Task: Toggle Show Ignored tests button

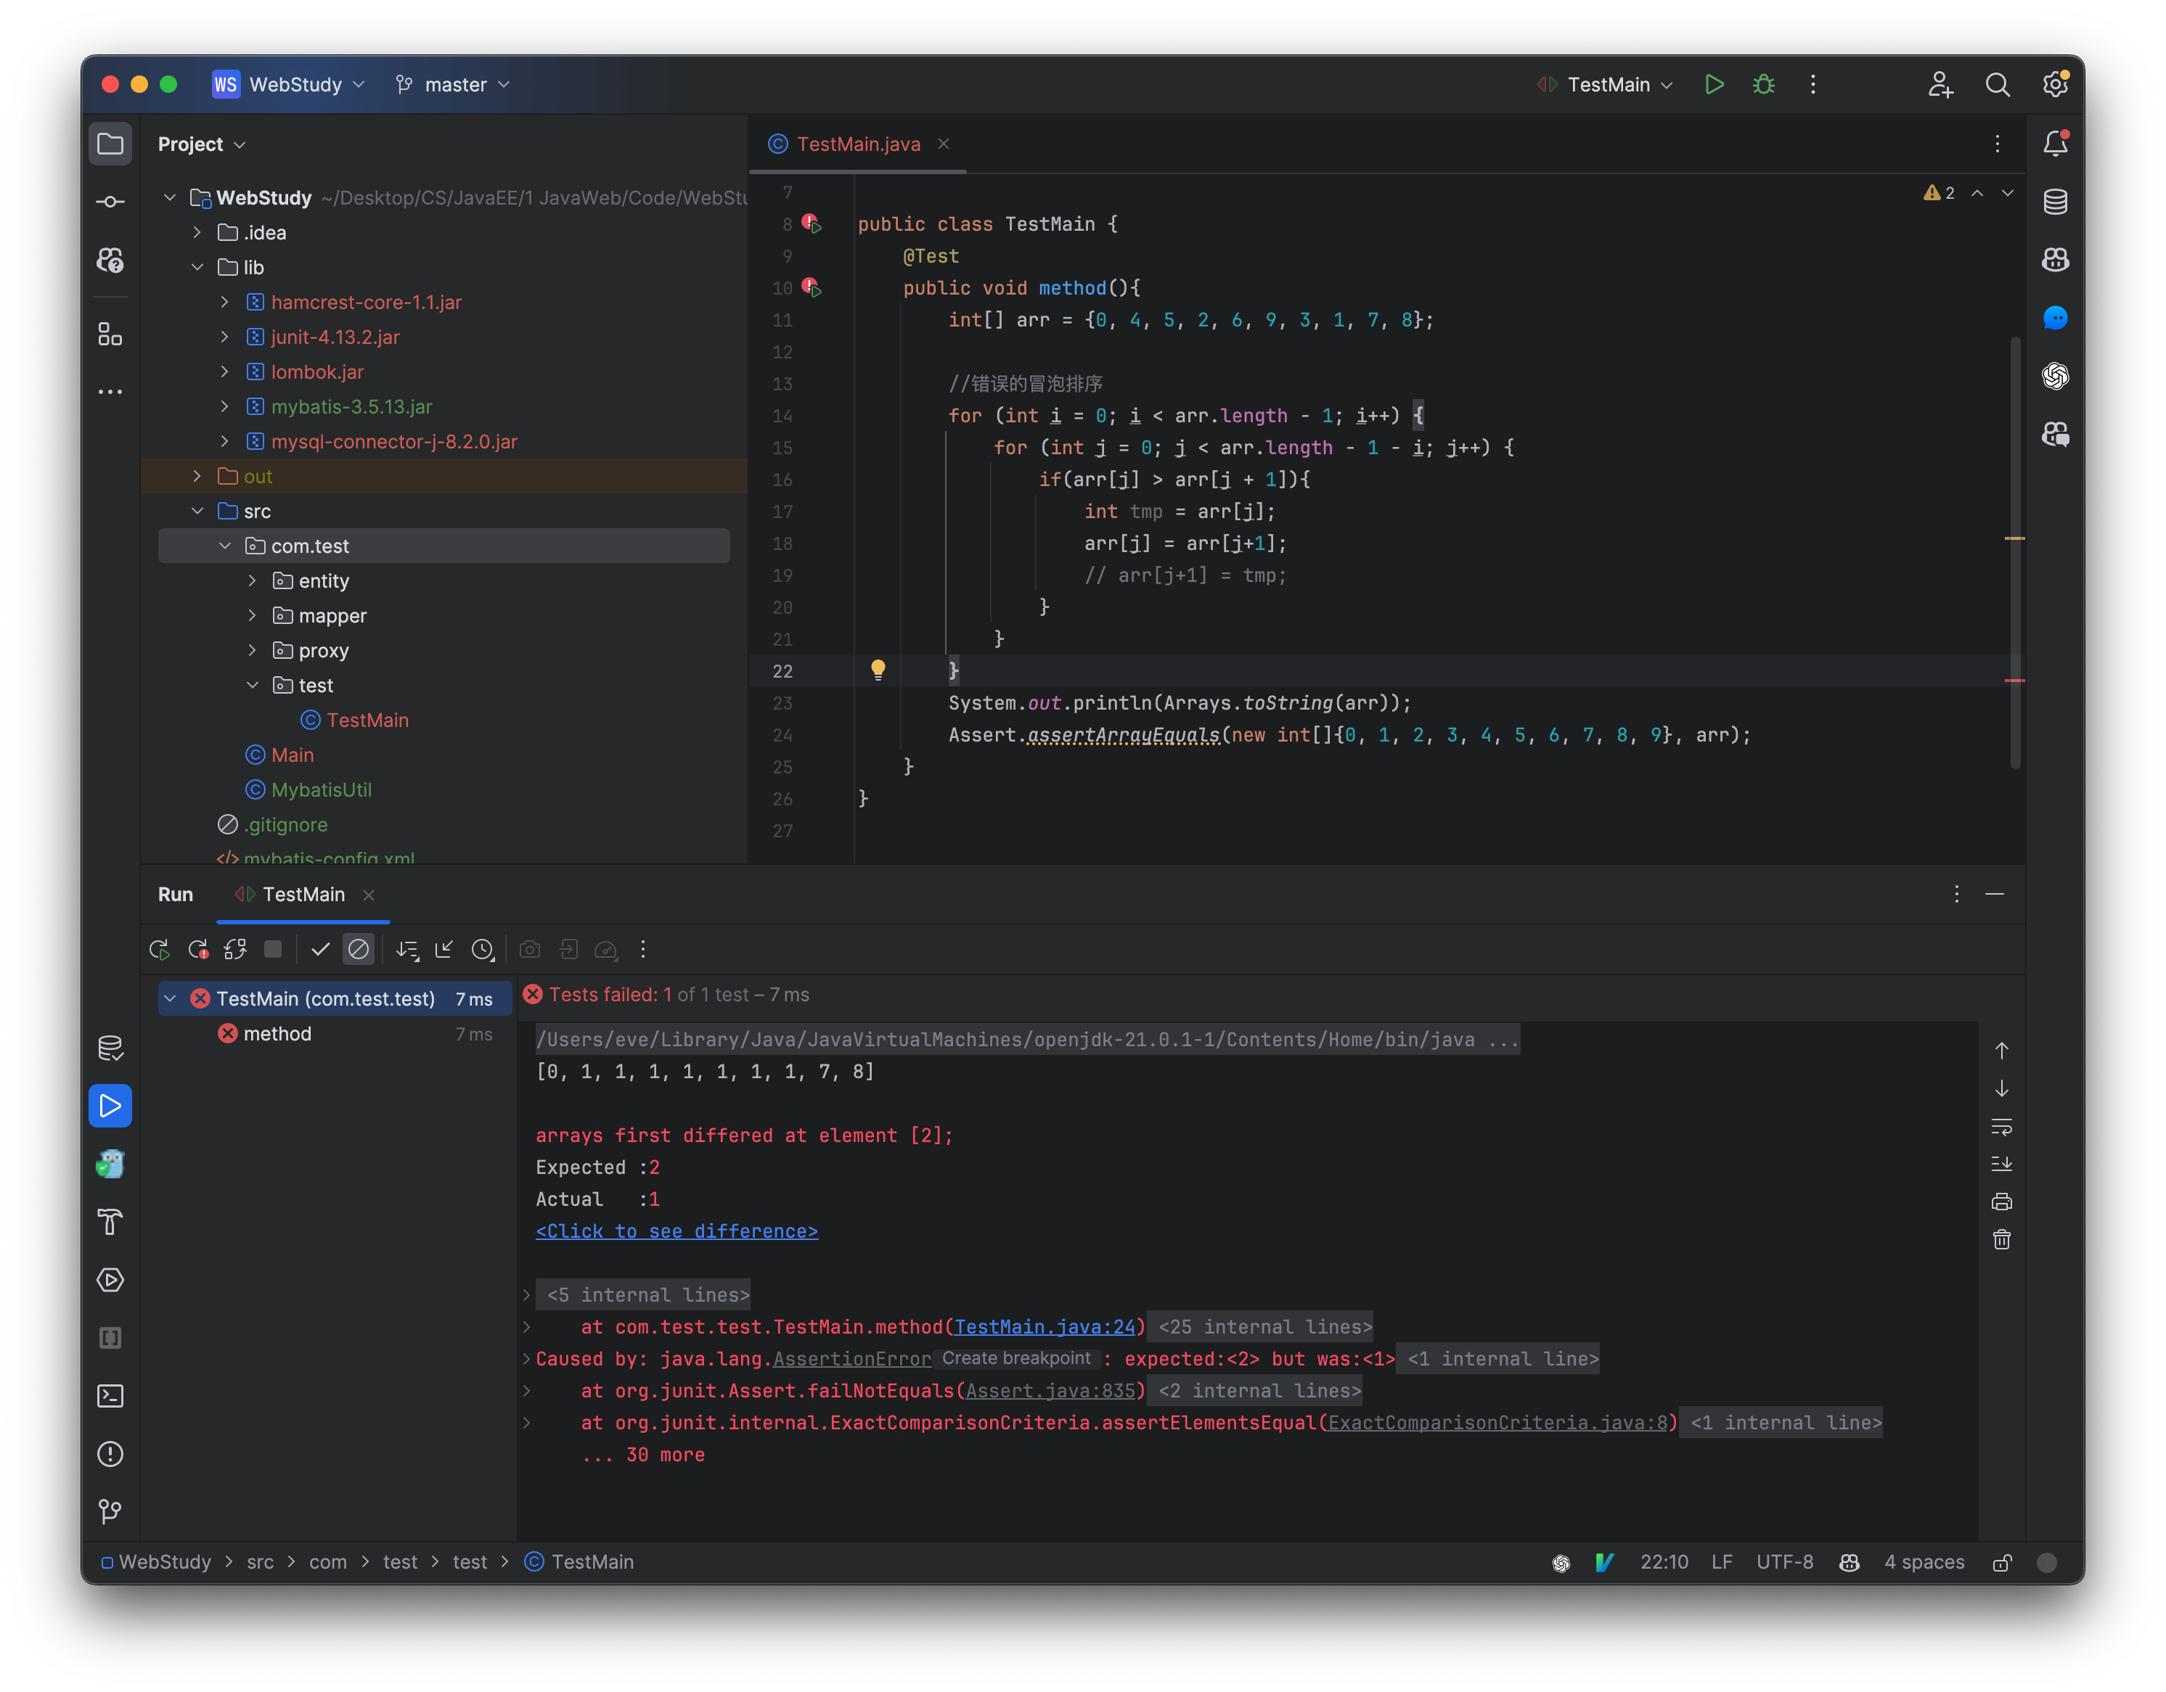Action: [x=358, y=950]
